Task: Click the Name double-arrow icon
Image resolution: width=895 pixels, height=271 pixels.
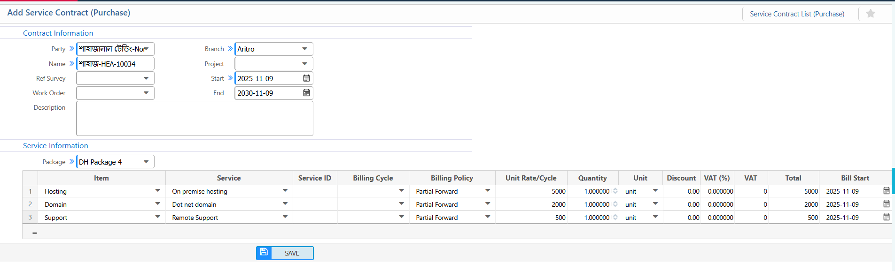Action: tap(72, 63)
